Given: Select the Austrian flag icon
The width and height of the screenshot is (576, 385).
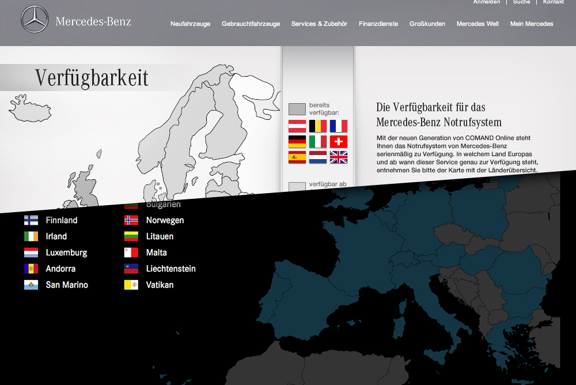Looking at the screenshot, I should 297,126.
